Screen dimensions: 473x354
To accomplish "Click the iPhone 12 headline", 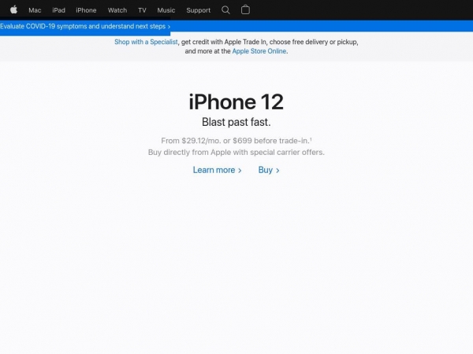I will pyautogui.click(x=236, y=101).
